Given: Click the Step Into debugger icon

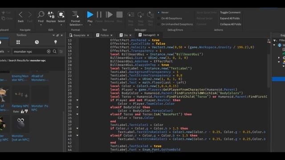Looking at the screenshot, I should (130, 15).
